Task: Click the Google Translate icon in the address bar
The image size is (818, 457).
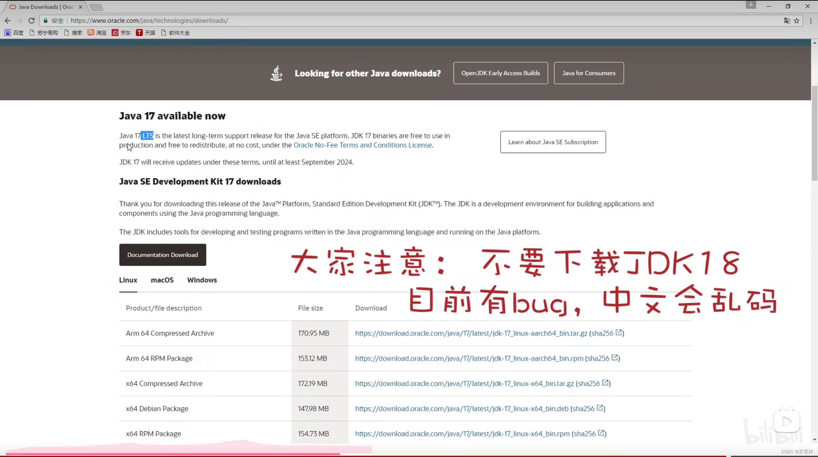Action: (x=786, y=20)
